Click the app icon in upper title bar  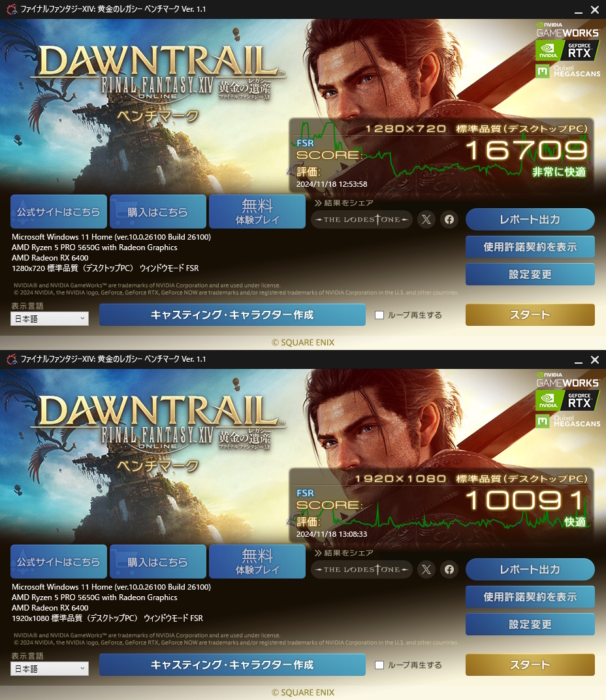coord(12,9)
